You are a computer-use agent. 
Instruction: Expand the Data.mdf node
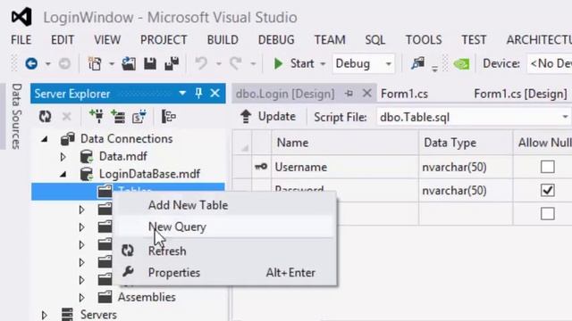pyautogui.click(x=63, y=157)
